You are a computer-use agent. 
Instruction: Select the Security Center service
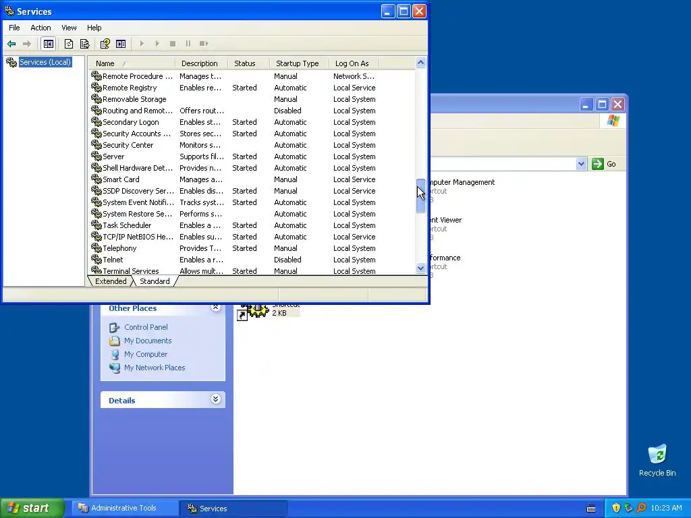pos(128,145)
